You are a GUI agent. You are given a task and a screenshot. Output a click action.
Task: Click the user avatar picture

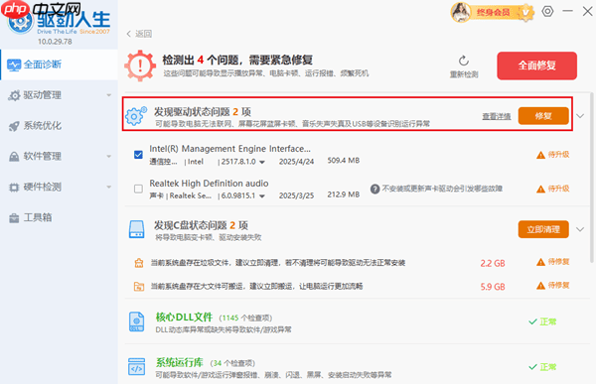pos(461,13)
